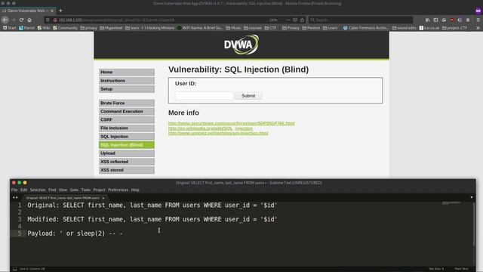Click Plain Text syntax in status bar

[x=461, y=269]
